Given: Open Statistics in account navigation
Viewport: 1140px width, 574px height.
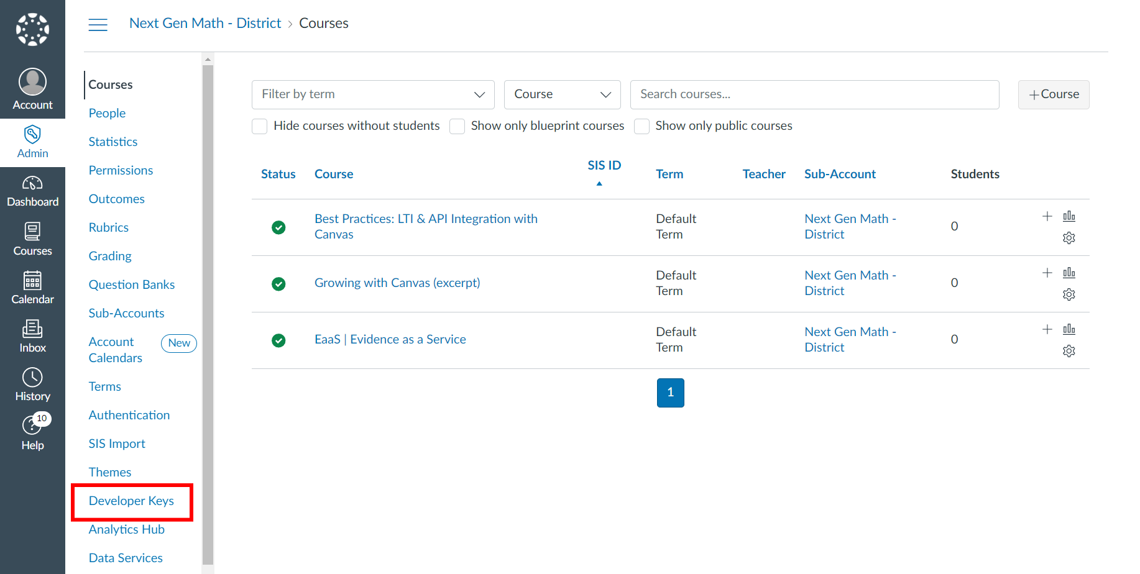Looking at the screenshot, I should 113,142.
